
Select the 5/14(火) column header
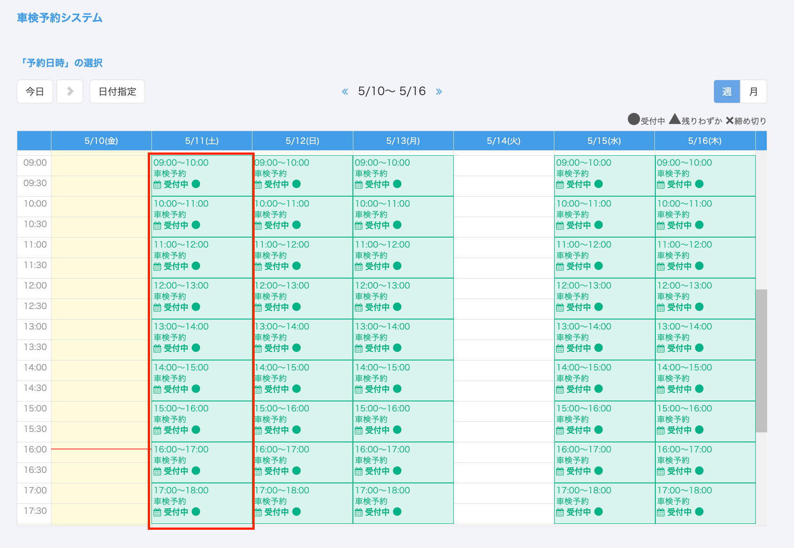(503, 141)
